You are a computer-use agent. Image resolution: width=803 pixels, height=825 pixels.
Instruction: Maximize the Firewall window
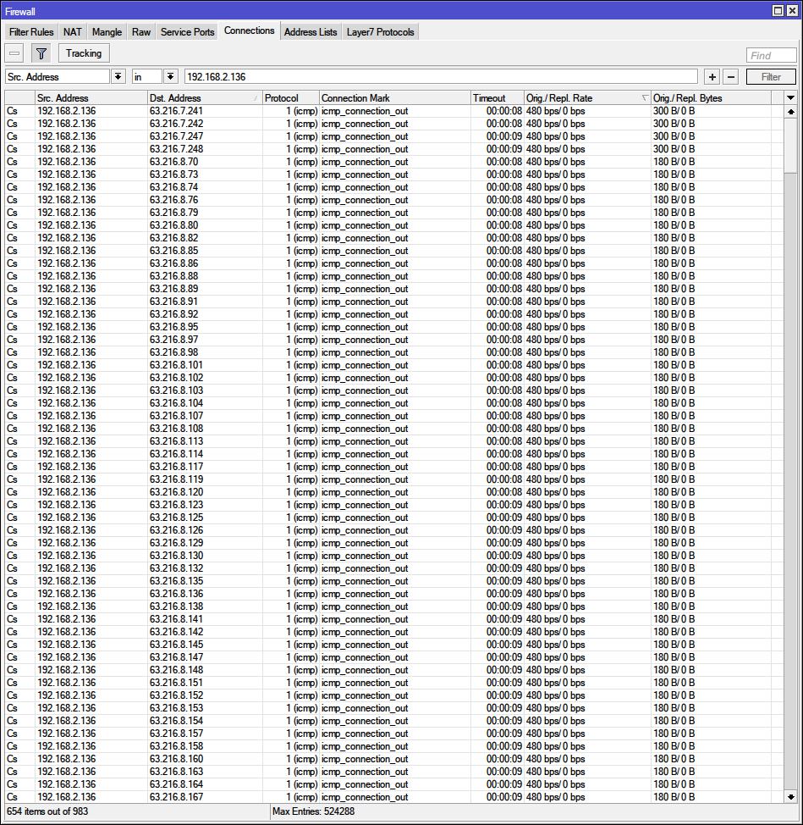point(778,10)
